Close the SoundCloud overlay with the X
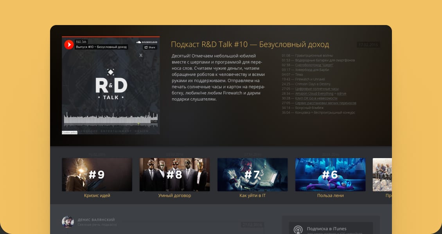This screenshot has width=442, height=234. 141,55
